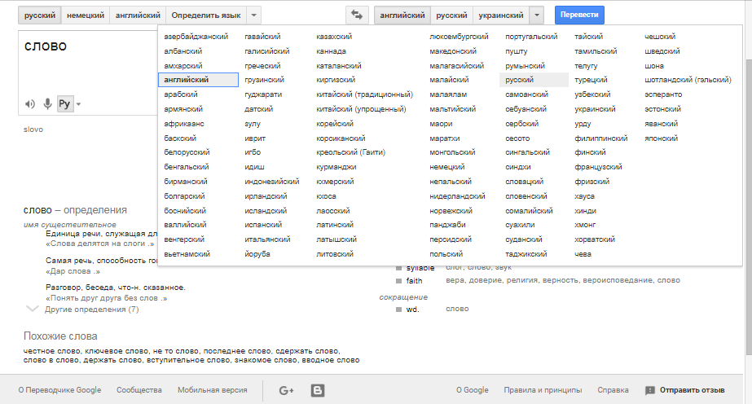The height and width of the screenshot is (404, 752).
Task: Choose креольский (Гаити) from list
Action: pos(350,152)
